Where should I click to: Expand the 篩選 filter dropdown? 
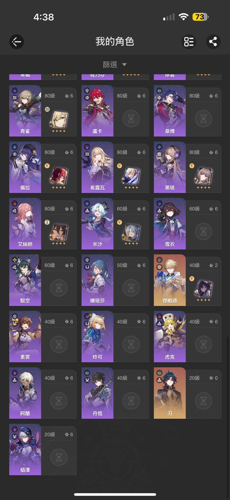click(115, 64)
